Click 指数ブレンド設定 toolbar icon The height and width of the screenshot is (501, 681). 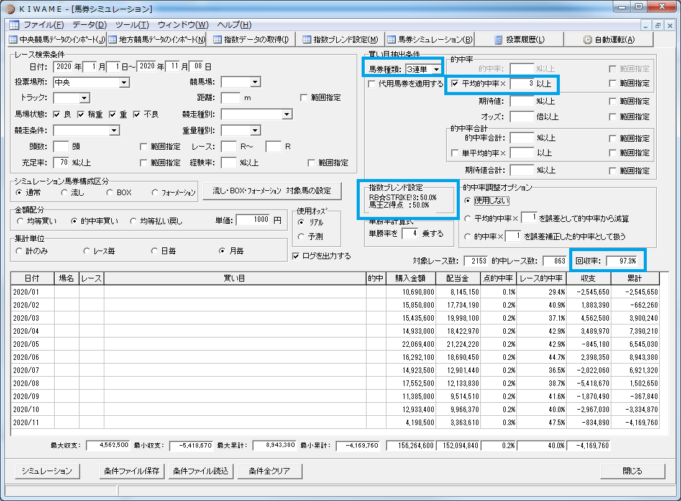point(306,40)
